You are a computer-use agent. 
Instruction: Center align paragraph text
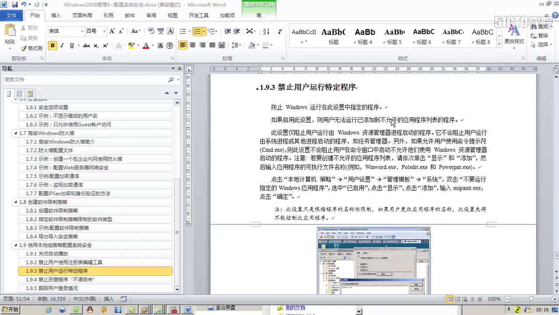192,45
